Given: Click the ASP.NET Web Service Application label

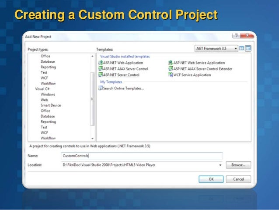Looking at the screenshot, I should (x=199, y=63).
